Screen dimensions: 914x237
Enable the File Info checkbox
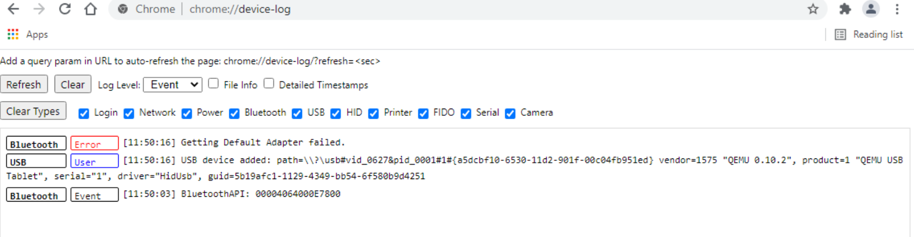(214, 84)
